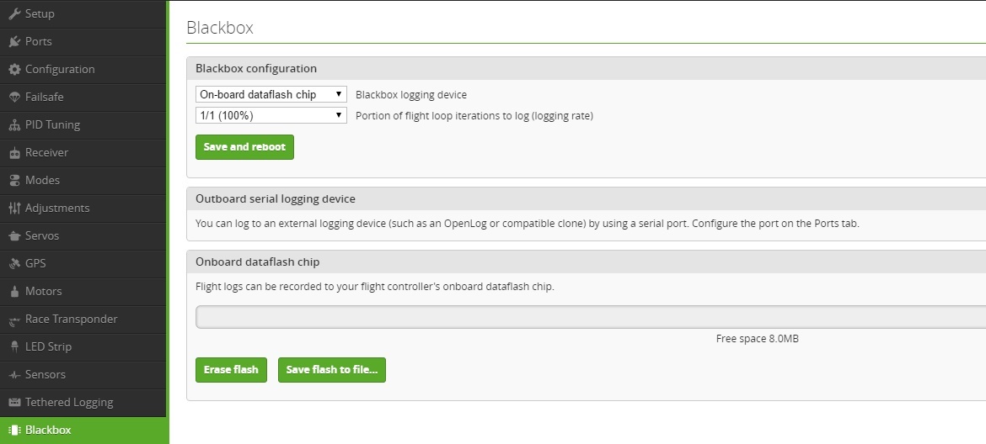Click the LED Strip bulb icon
986x444 pixels.
pos(14,346)
